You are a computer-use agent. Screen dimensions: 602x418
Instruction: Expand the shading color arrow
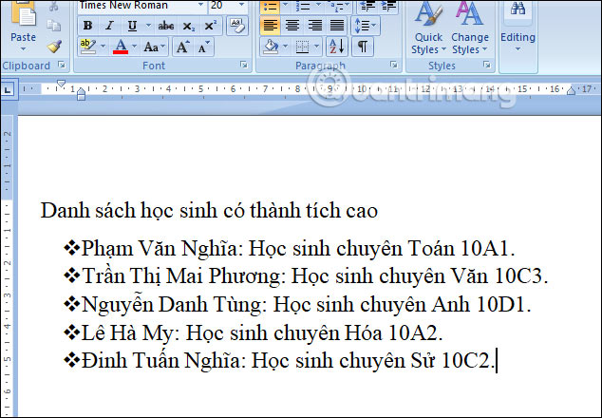click(x=285, y=47)
